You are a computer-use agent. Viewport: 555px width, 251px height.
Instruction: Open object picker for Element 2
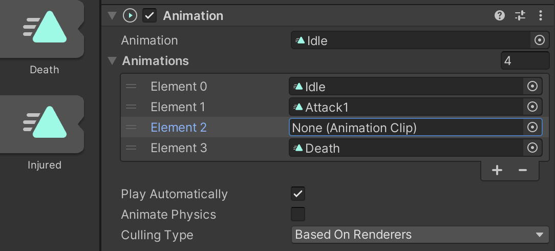(x=532, y=128)
